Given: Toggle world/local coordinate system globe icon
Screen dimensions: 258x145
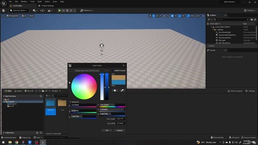Looking at the screenshot, I should click(x=164, y=16).
